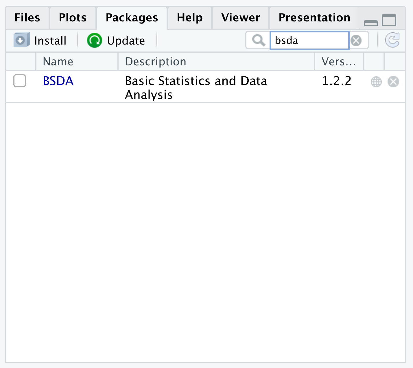Switch to the Files tab
The image size is (413, 368).
[27, 18]
